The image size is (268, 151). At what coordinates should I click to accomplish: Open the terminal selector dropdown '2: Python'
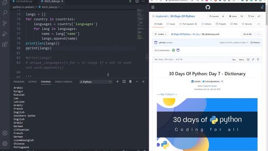click(95, 82)
